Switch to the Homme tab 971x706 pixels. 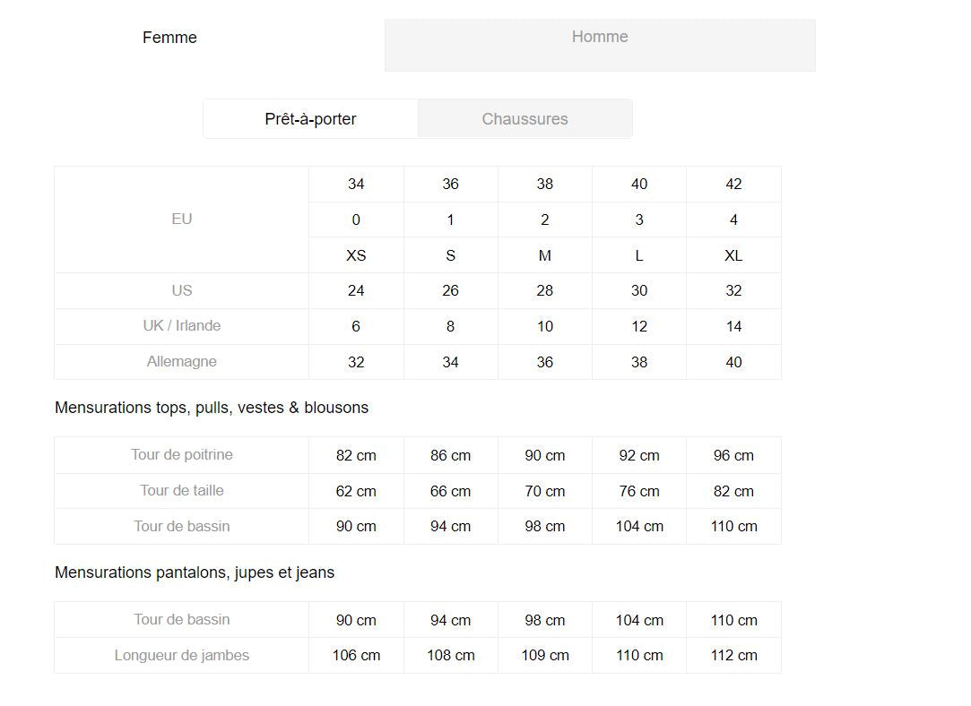600,45
